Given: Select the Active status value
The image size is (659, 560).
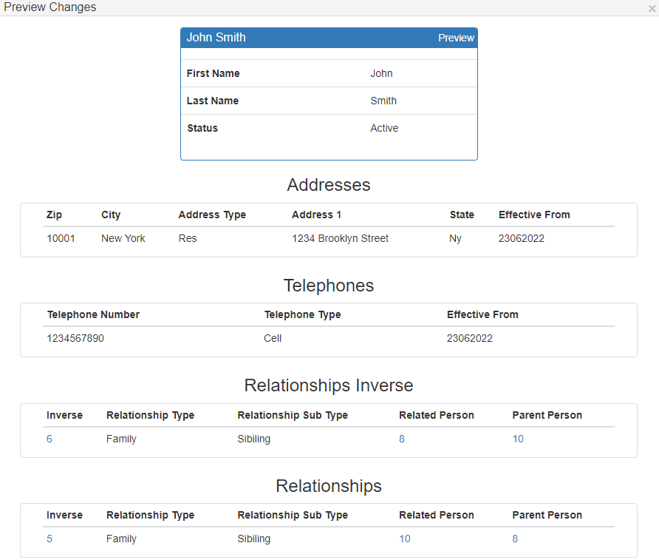Looking at the screenshot, I should [x=384, y=128].
